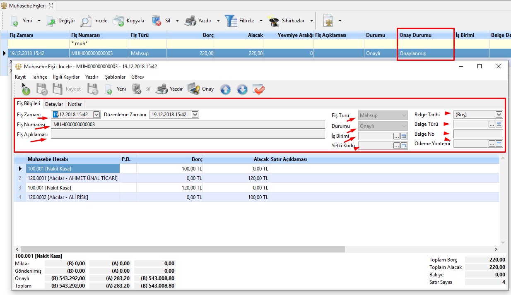
Task: Switch to the Detaylar tab
Action: [54, 104]
